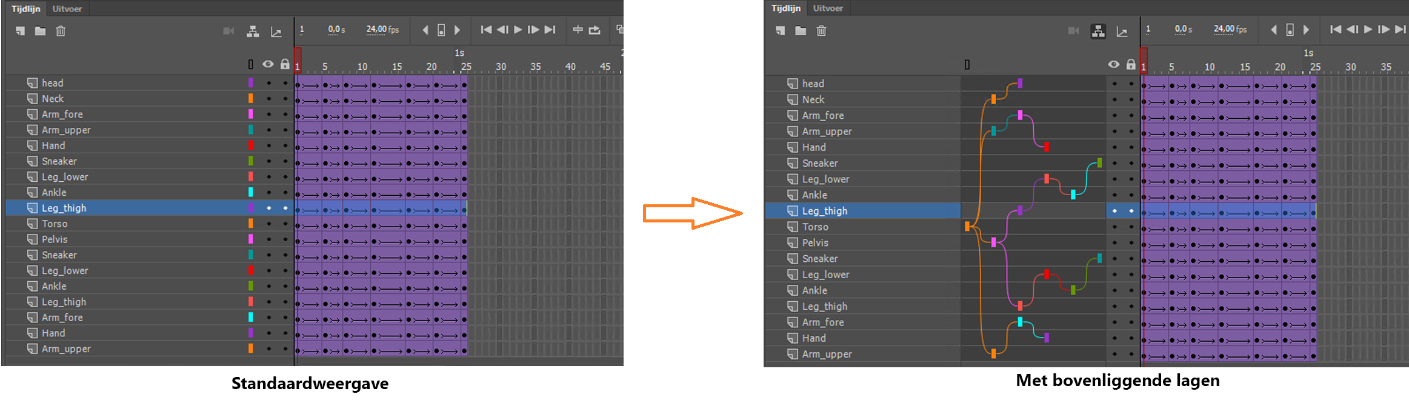Click New Folder icon in left timeline
Screen dimensions: 1409x400
[40, 30]
